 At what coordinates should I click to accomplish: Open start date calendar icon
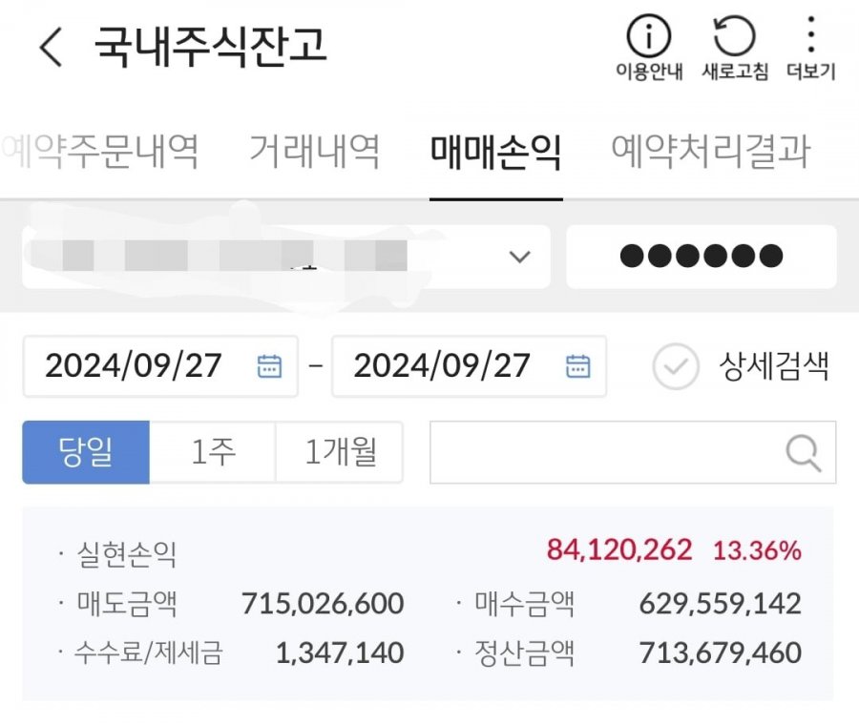270,366
